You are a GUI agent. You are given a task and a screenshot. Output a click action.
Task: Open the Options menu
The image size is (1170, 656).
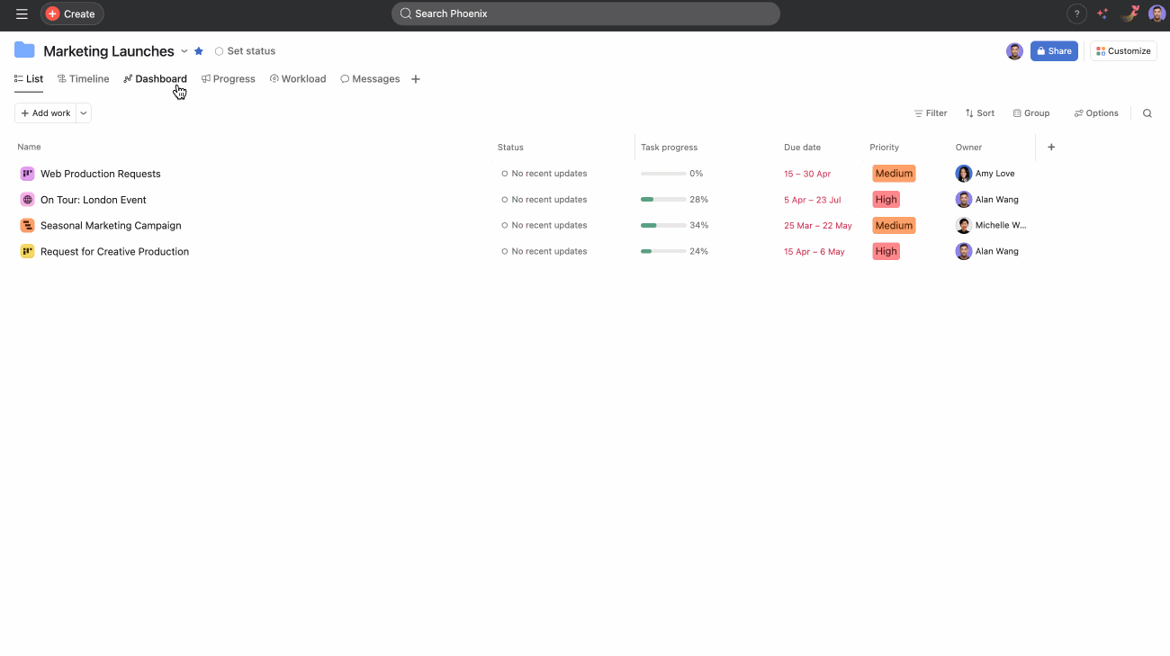coord(1096,113)
